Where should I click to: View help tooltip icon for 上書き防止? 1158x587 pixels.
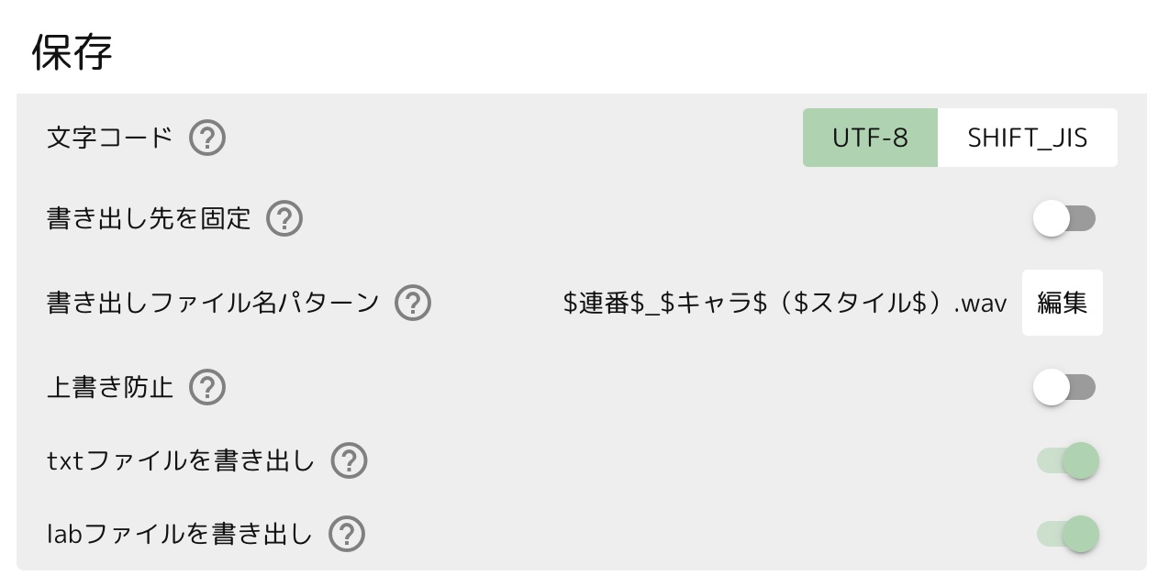(207, 387)
